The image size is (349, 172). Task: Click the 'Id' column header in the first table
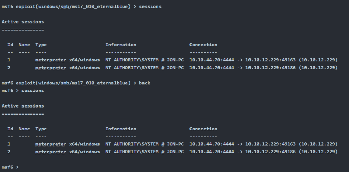(x=10, y=45)
